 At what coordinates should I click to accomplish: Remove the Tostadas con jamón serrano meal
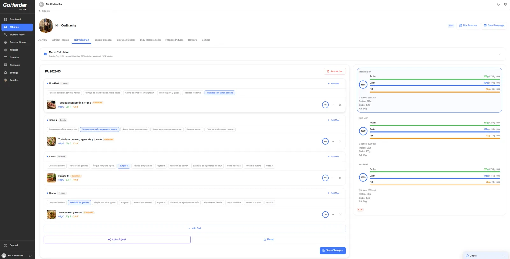(340, 105)
